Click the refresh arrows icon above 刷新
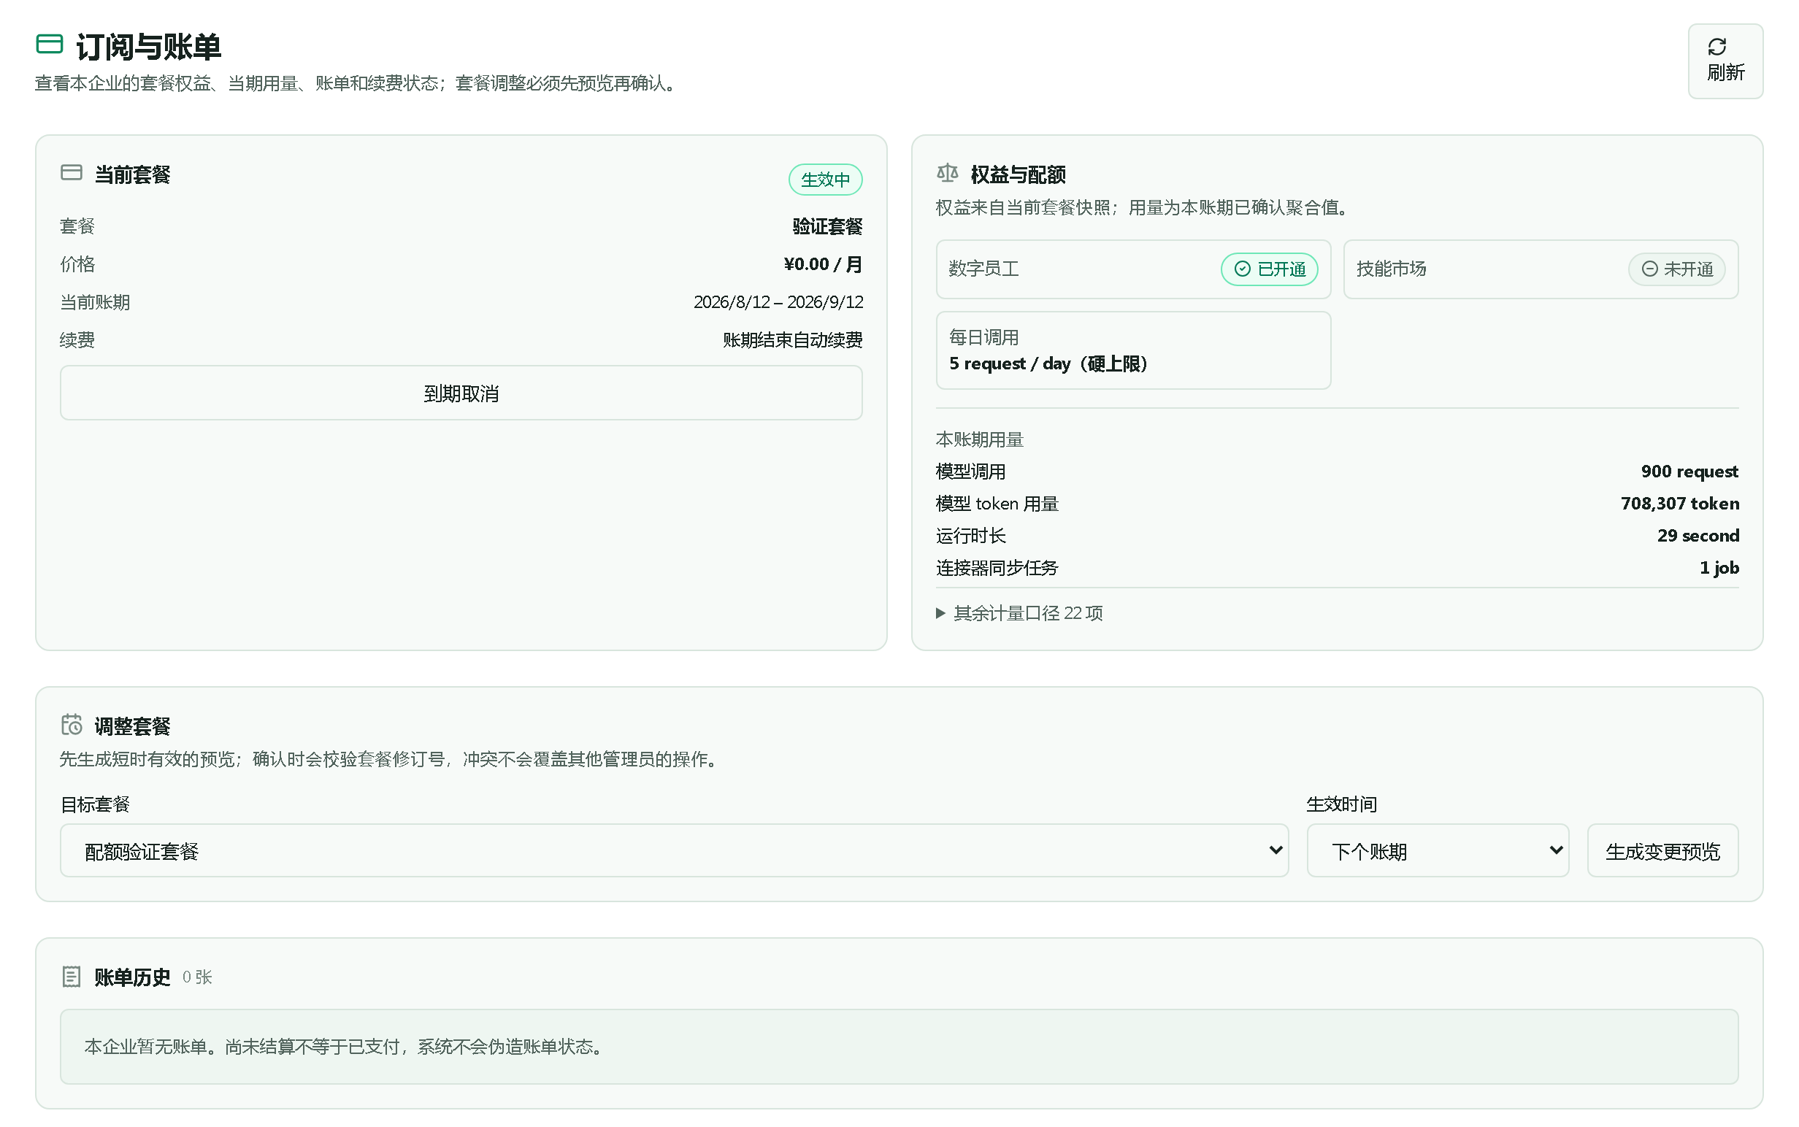This screenshot has height=1127, width=1799. pyautogui.click(x=1716, y=47)
